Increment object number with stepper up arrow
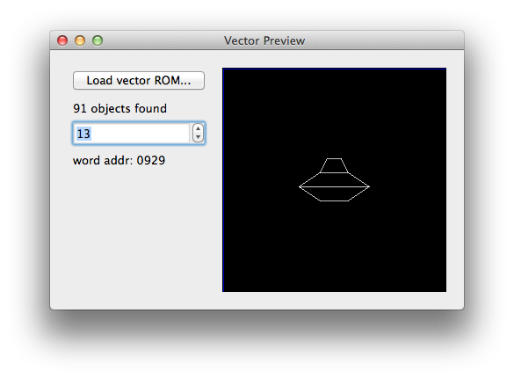This screenshot has height=379, width=514. coord(198,128)
